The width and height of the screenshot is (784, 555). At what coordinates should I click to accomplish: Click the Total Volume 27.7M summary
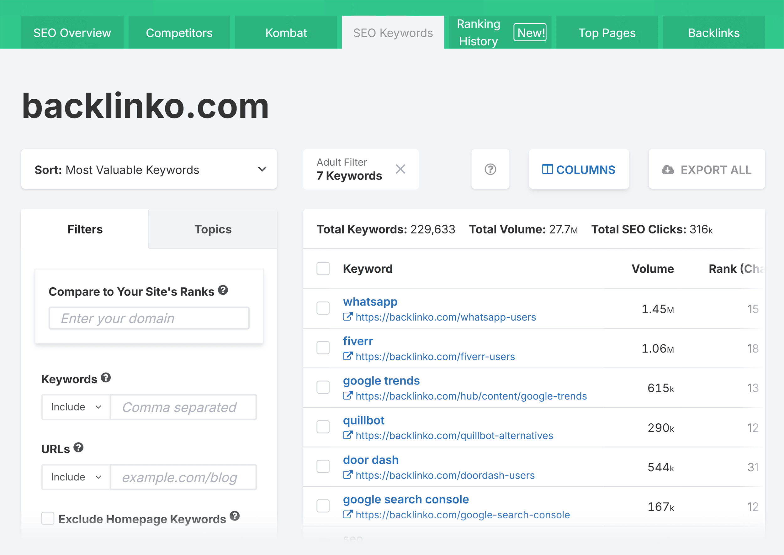click(x=523, y=229)
